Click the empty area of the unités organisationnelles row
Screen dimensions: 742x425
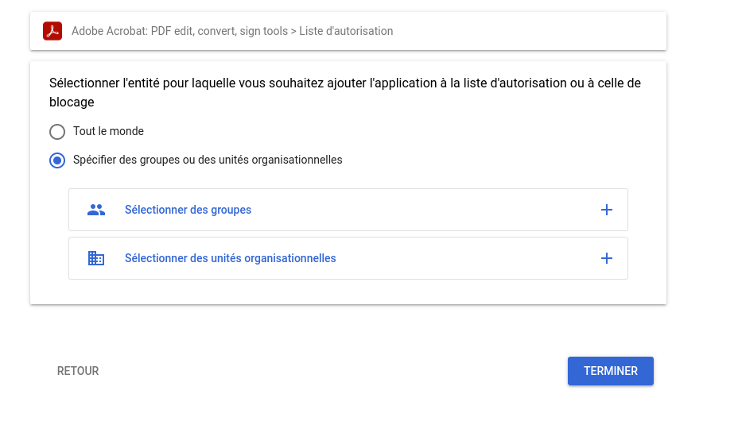pyautogui.click(x=466, y=258)
